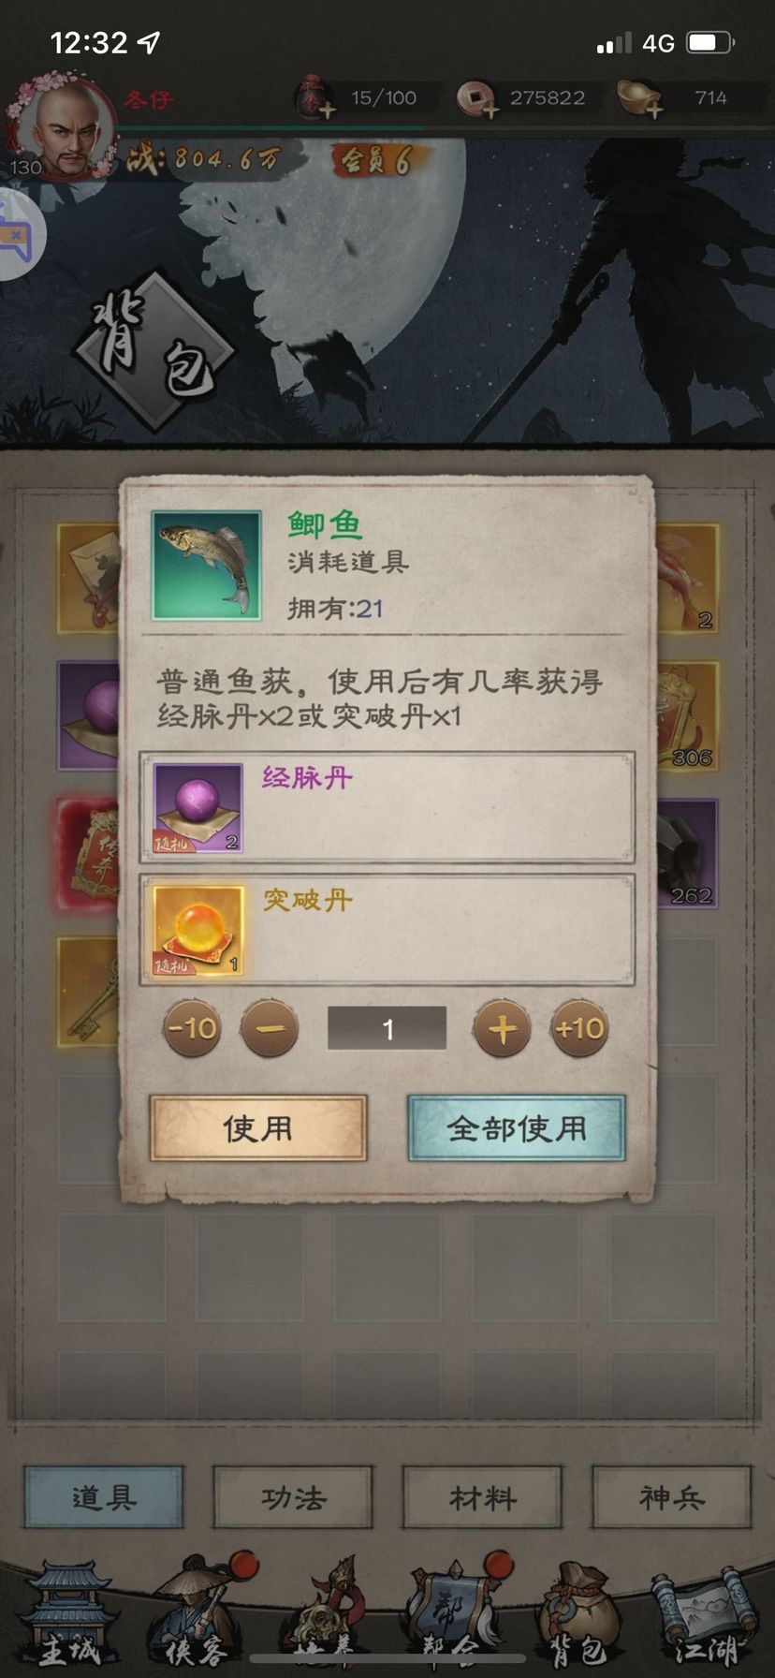775x1678 pixels.
Task: Select the 神兵 tab
Action: click(x=671, y=1498)
